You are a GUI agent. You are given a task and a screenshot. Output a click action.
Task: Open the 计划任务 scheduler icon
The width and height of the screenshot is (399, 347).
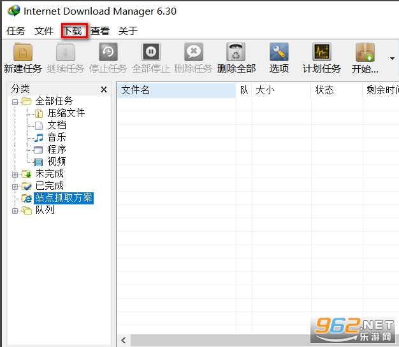[322, 52]
